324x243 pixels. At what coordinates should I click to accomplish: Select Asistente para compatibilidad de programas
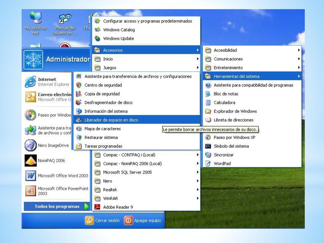(x=252, y=85)
